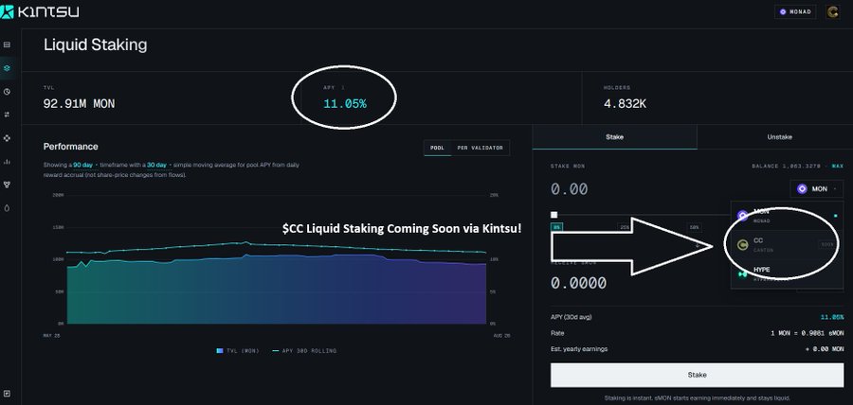Switch the performance chart to POOL view

coord(437,148)
